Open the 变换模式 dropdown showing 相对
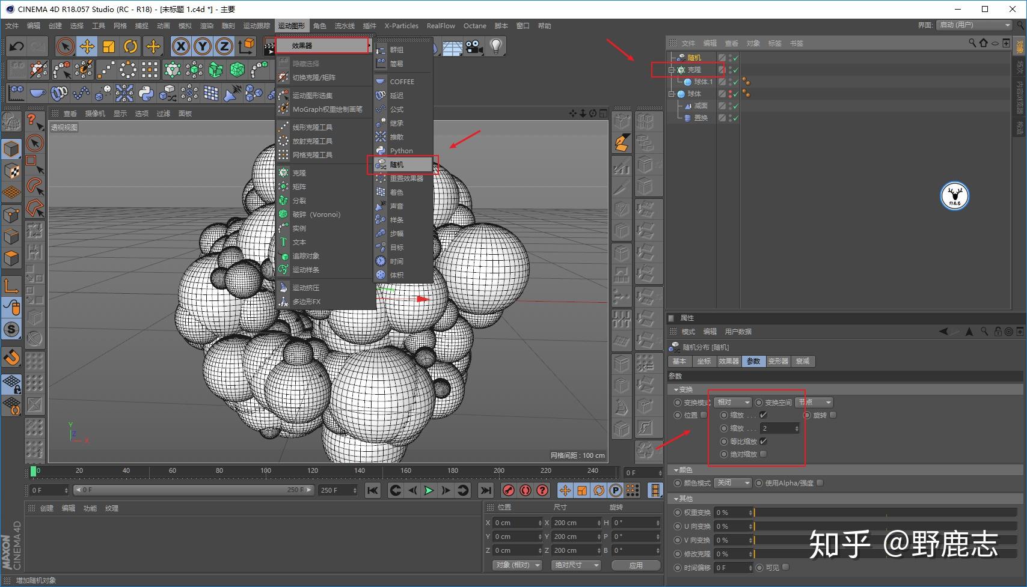Screen dimensions: 1027x587 (x=734, y=402)
